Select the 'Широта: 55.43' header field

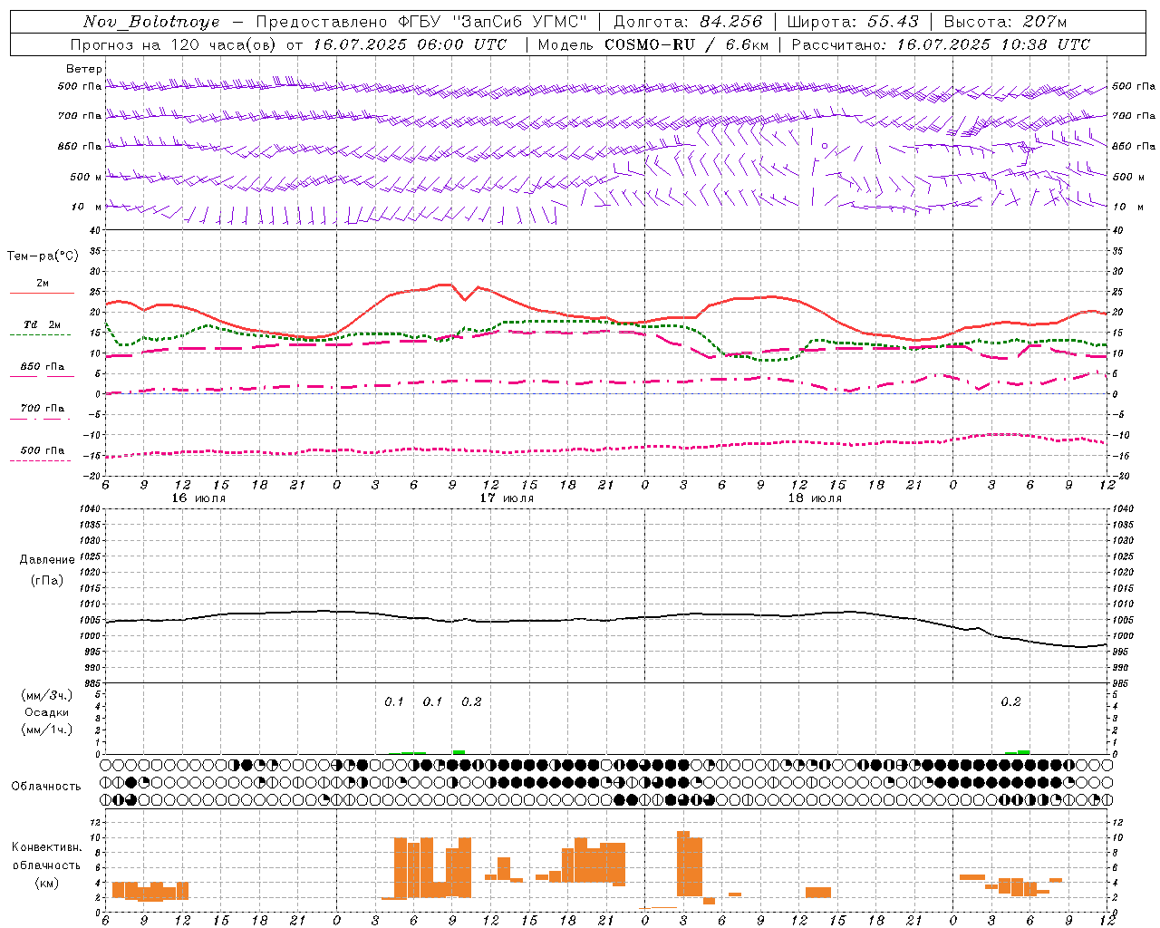point(853,22)
